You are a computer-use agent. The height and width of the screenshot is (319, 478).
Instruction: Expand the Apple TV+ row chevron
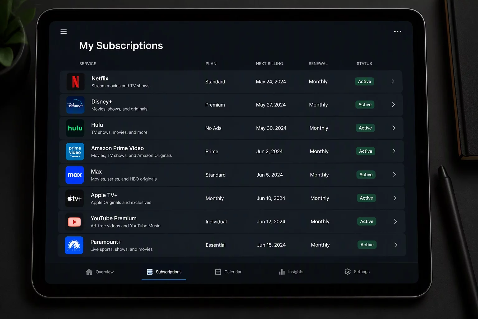tap(395, 198)
